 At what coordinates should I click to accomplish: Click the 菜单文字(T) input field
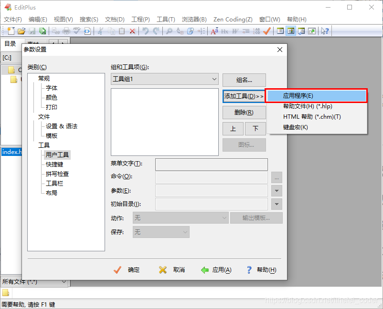pos(211,165)
